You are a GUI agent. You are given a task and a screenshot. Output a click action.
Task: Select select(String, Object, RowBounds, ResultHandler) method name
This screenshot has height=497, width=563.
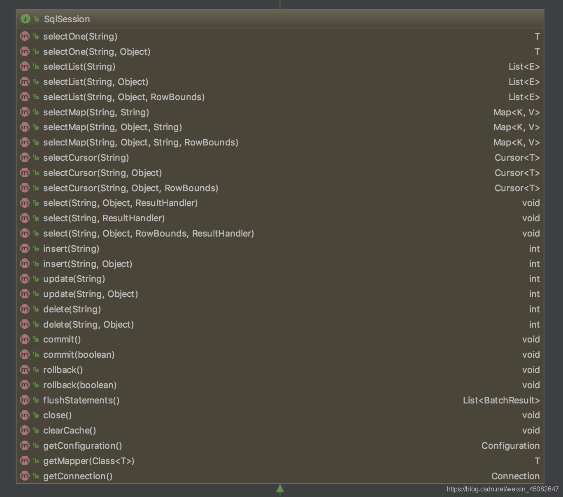(149, 233)
